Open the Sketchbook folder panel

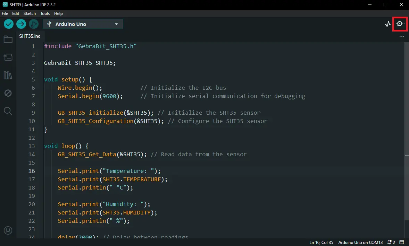tap(8, 39)
